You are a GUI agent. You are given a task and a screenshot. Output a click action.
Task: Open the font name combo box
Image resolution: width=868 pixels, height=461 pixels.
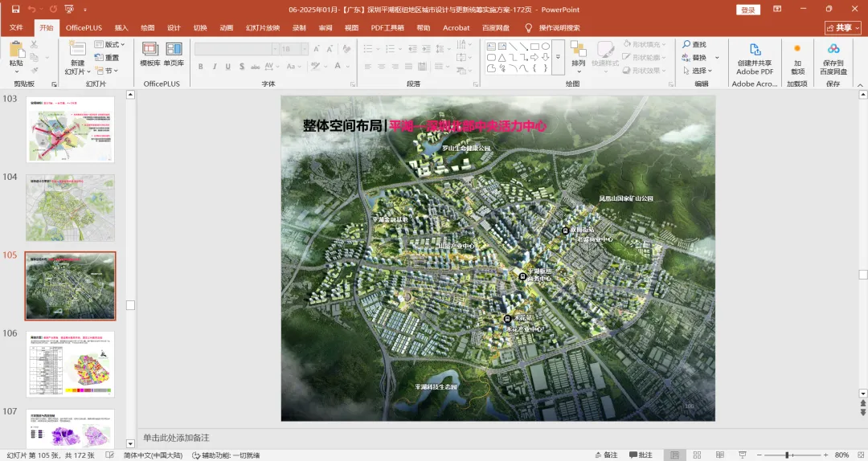(x=236, y=49)
